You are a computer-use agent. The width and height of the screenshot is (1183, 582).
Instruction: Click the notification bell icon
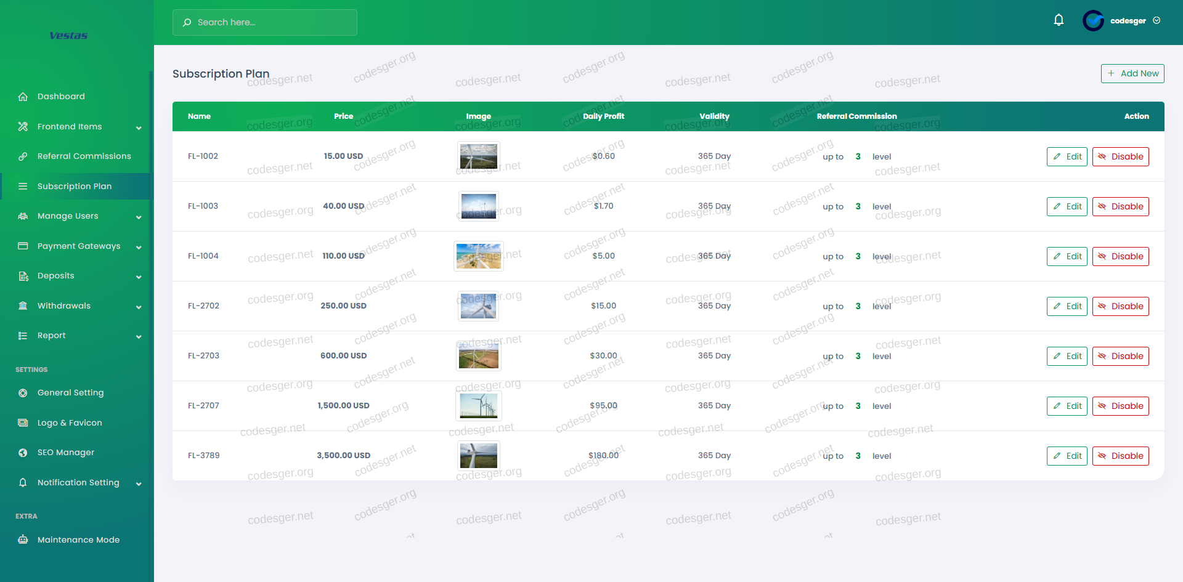pyautogui.click(x=1059, y=20)
